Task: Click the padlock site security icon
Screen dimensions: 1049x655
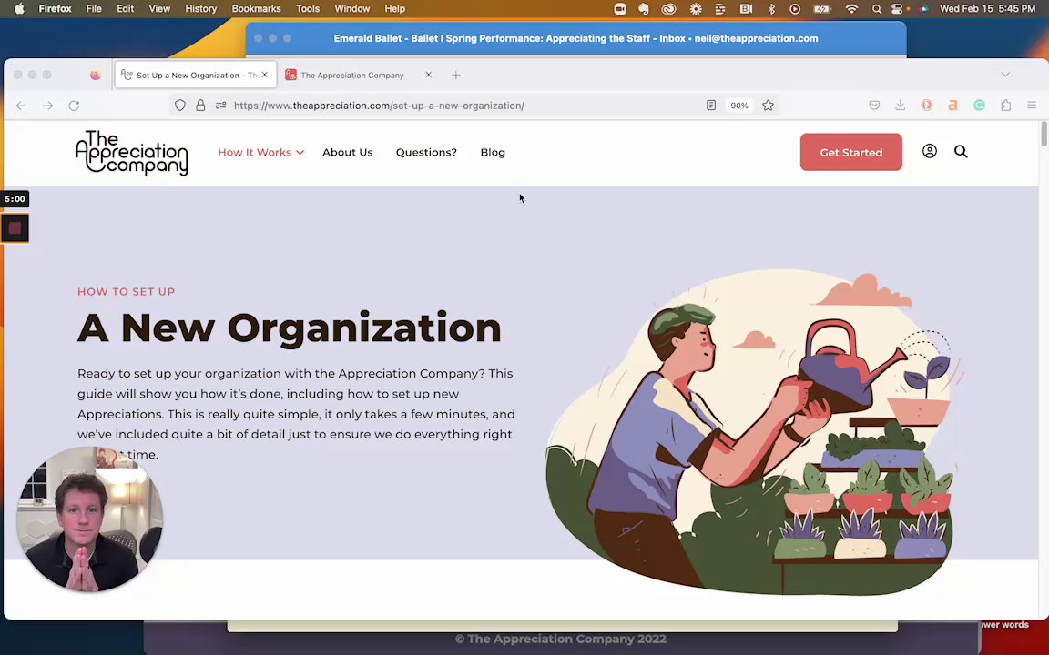Action: coord(200,105)
